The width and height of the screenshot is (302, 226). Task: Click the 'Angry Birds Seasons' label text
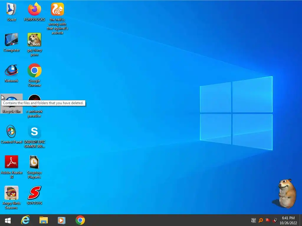pos(12,205)
